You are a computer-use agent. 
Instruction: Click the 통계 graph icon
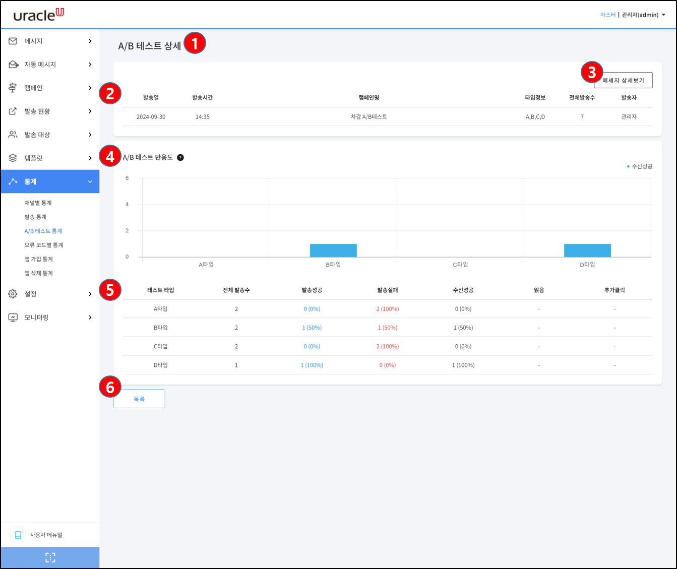point(13,181)
